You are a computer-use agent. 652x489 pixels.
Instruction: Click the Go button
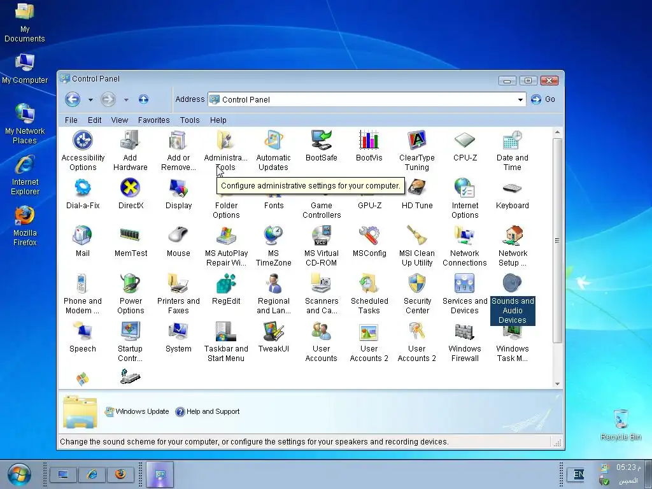[x=543, y=99]
